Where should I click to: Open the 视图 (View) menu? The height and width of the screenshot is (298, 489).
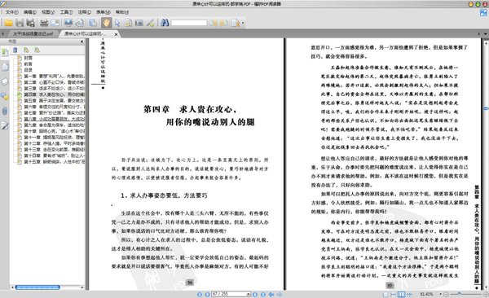click(x=48, y=12)
